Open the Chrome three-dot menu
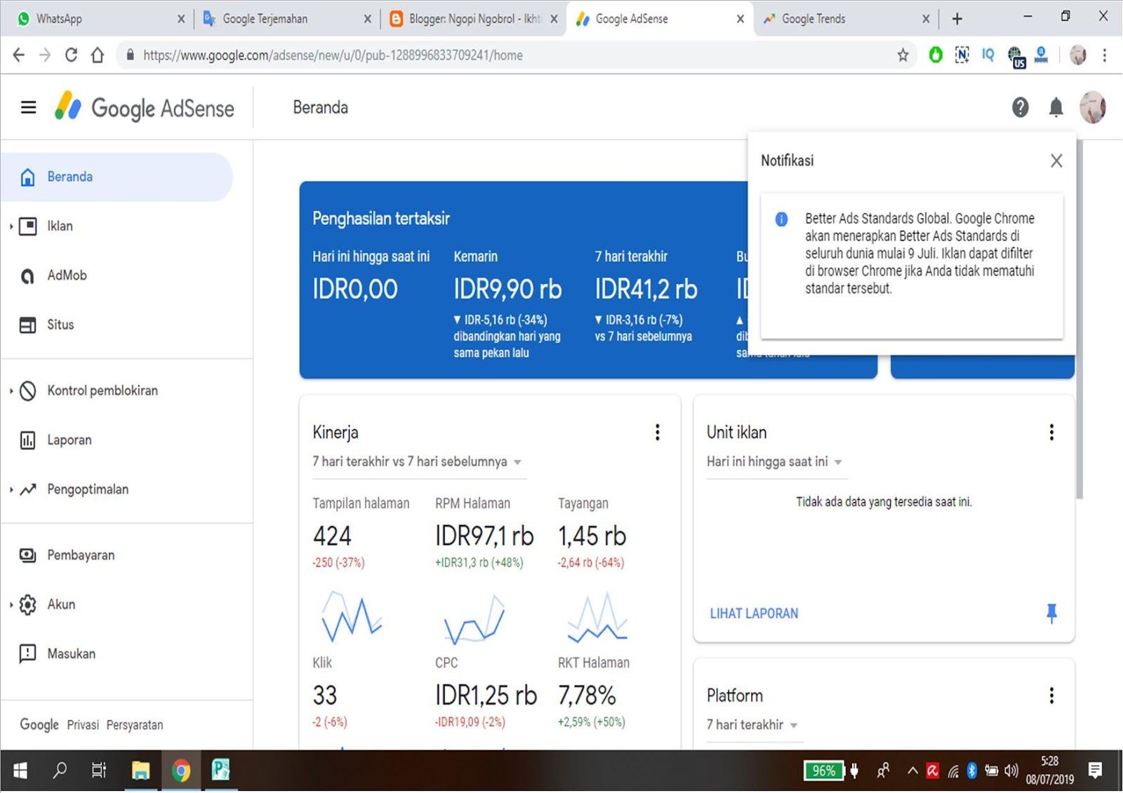The height and width of the screenshot is (793, 1123). click(x=1105, y=55)
